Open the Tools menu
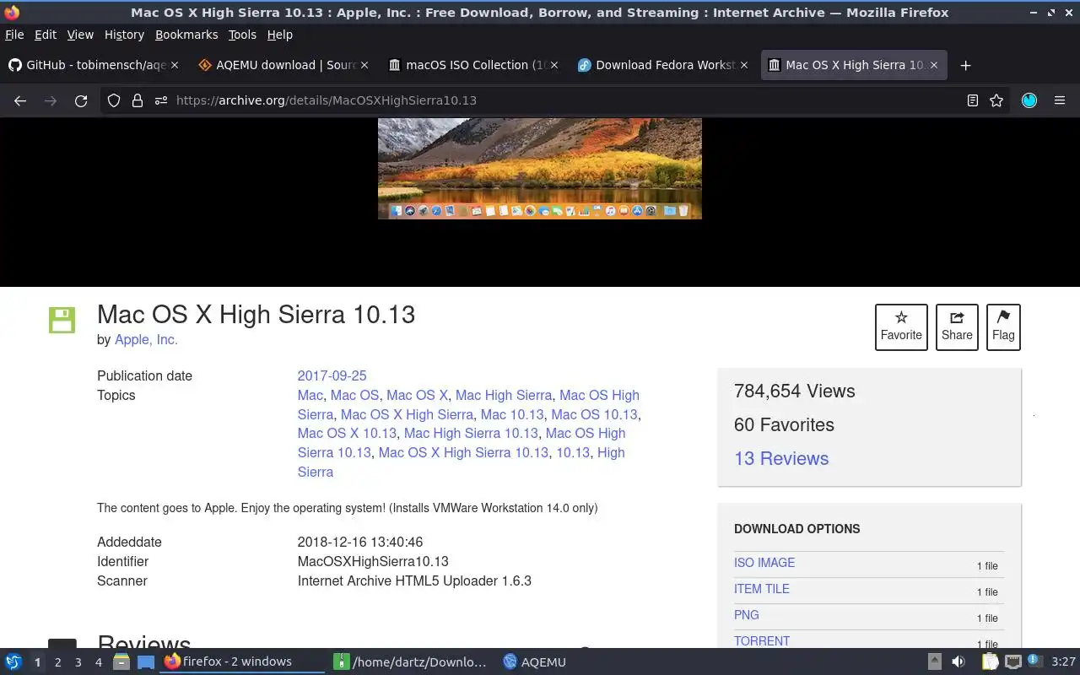The height and width of the screenshot is (675, 1080). (242, 35)
